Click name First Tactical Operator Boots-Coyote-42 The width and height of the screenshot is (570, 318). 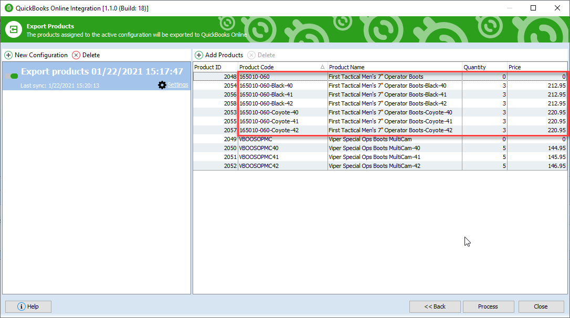390,130
